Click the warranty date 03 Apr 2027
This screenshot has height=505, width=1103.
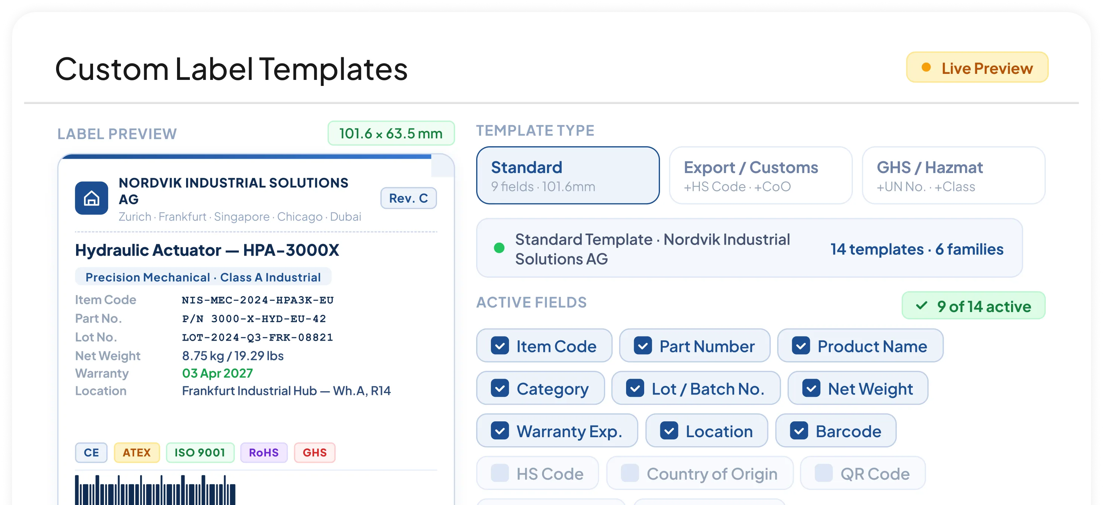click(217, 373)
